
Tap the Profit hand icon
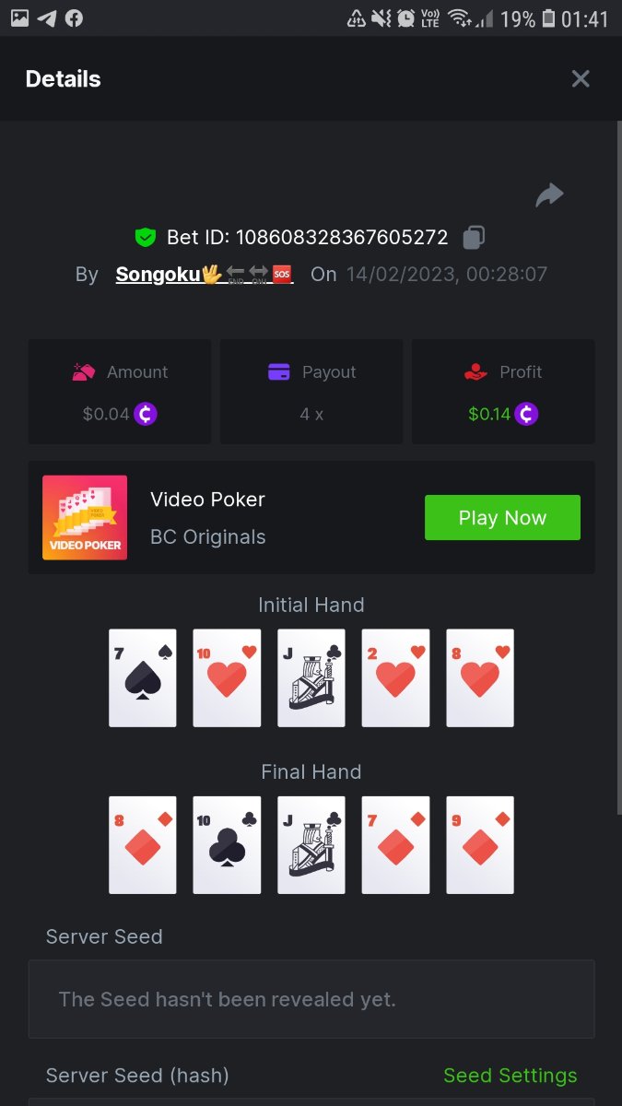coord(475,372)
